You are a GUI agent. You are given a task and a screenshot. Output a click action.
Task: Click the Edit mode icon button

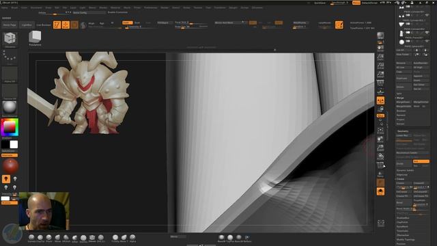coord(57,25)
